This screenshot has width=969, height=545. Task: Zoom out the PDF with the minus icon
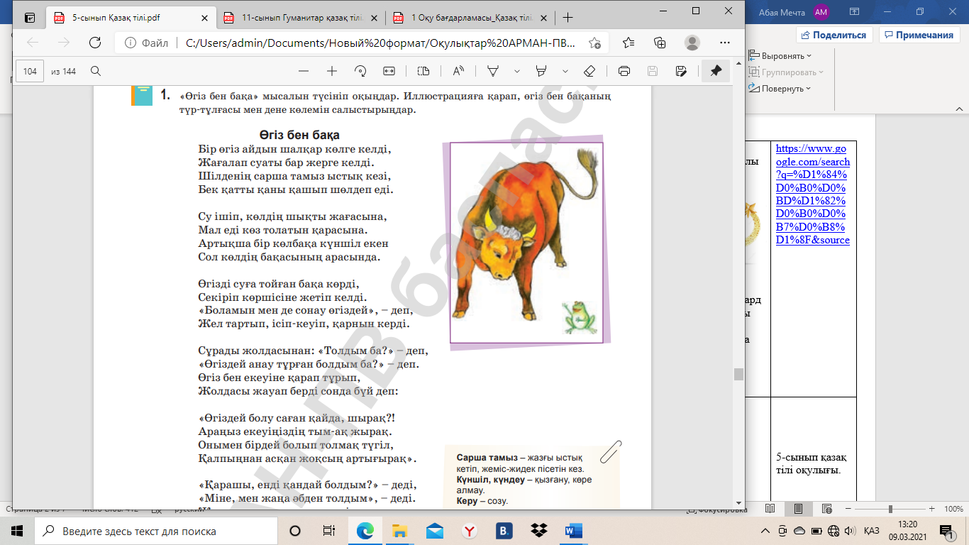[x=304, y=71]
